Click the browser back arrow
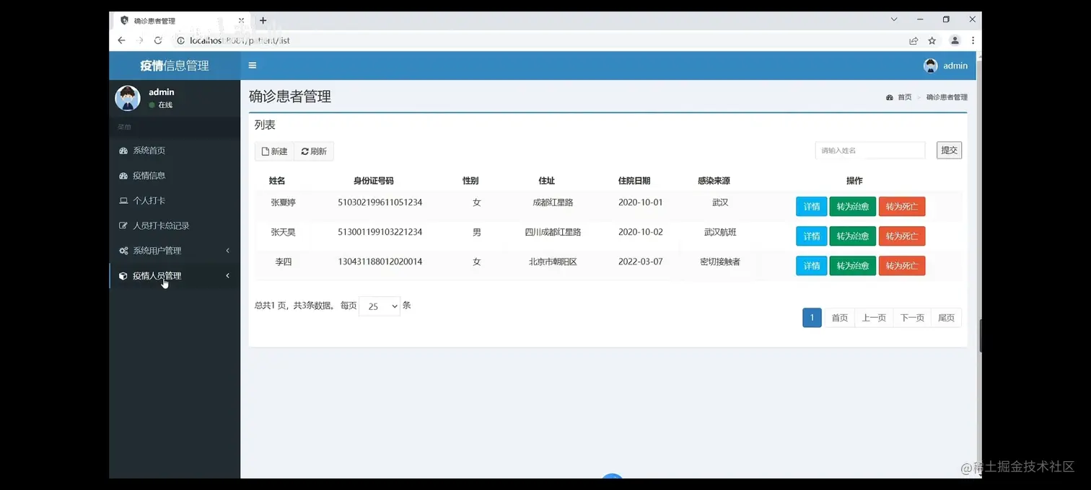 [x=121, y=40]
